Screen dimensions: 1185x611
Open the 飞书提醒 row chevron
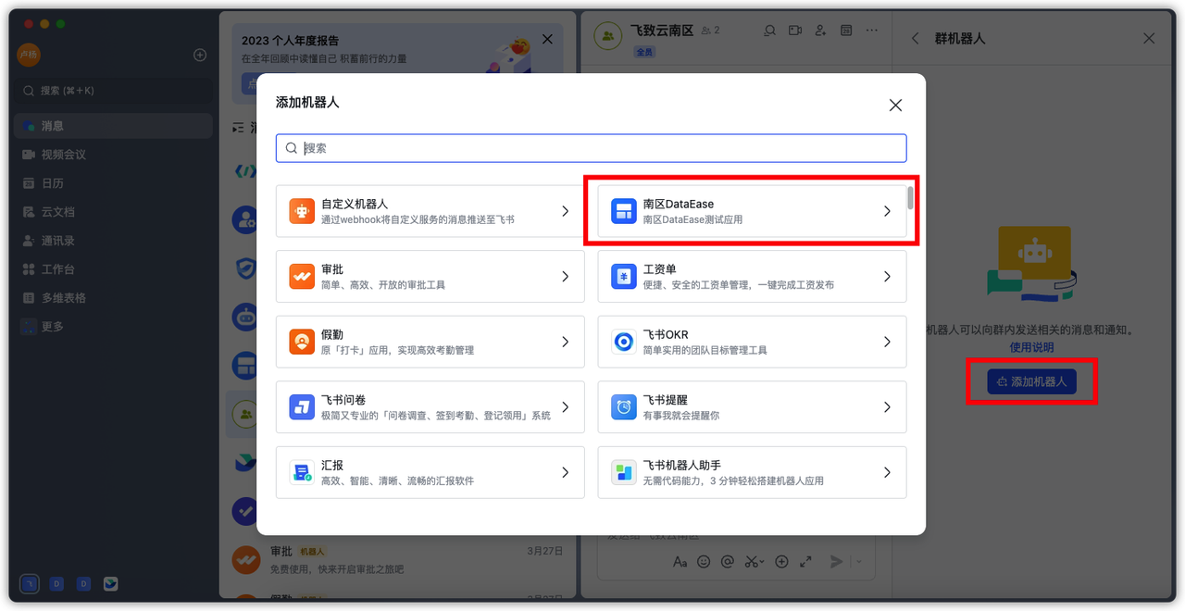887,407
